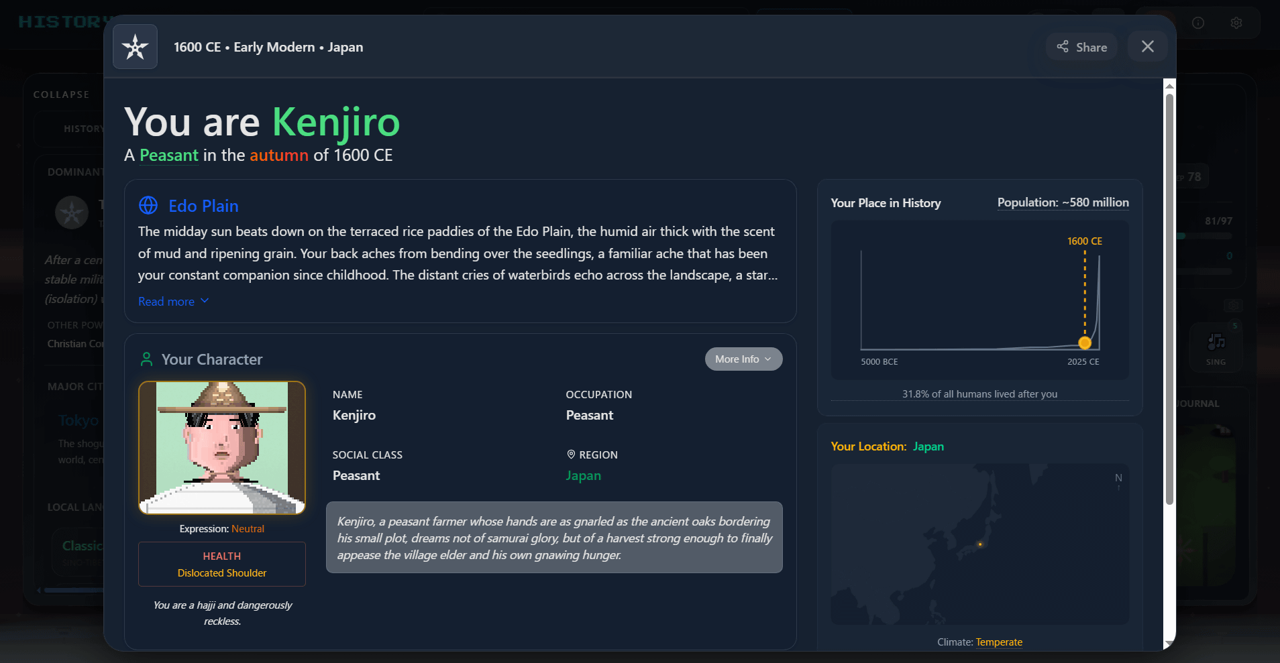Click the Share button
1280x663 pixels.
[1081, 47]
